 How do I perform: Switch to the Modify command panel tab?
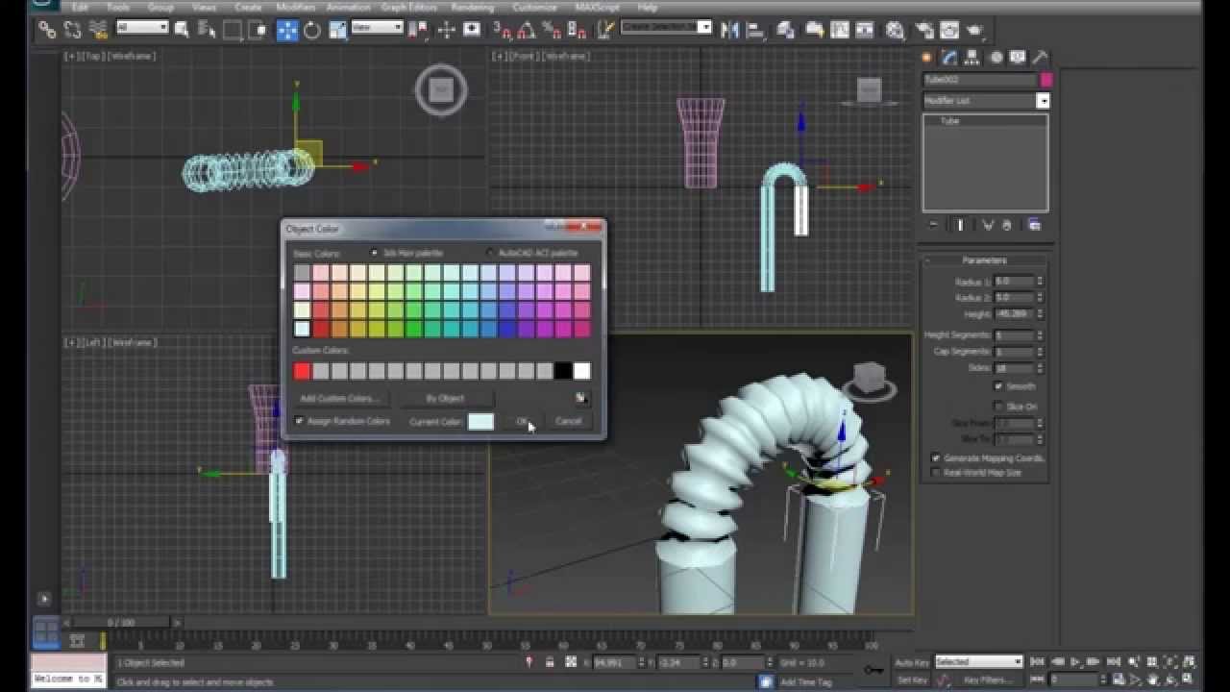[x=949, y=58]
